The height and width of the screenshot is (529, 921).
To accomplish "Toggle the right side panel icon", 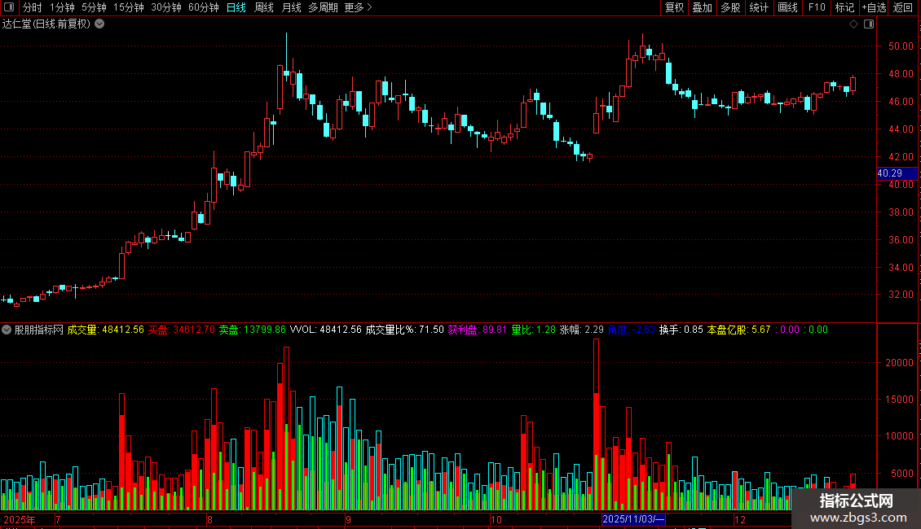I will point(869,24).
